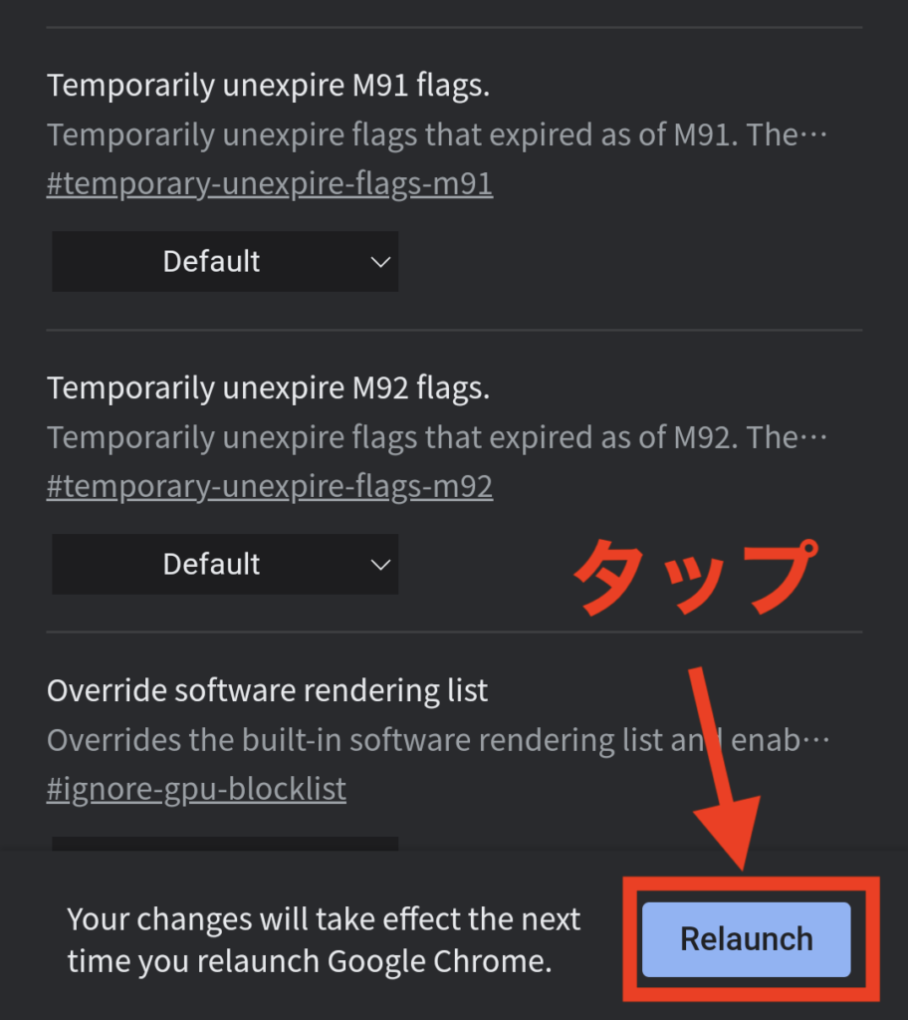Follow the #temporary-unexpire-flags-m92 link
Image resolution: width=908 pixels, height=1020 pixels.
coord(270,486)
